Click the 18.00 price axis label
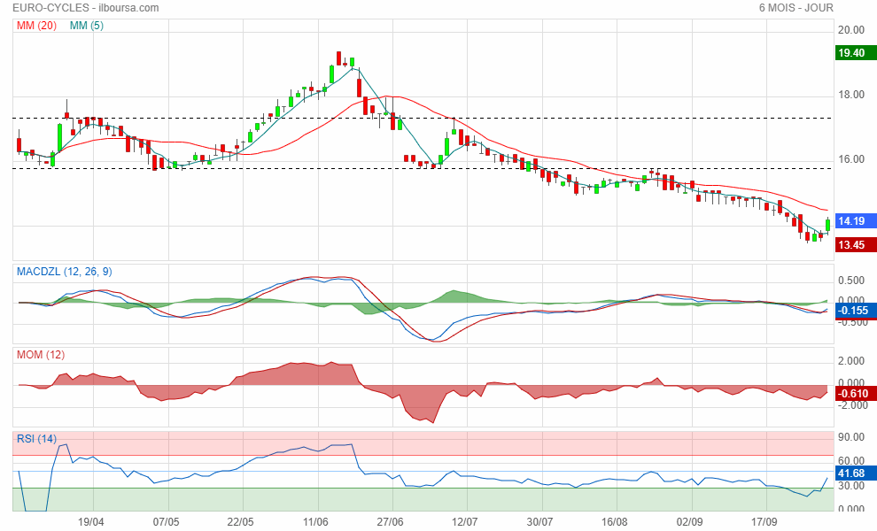 click(850, 95)
